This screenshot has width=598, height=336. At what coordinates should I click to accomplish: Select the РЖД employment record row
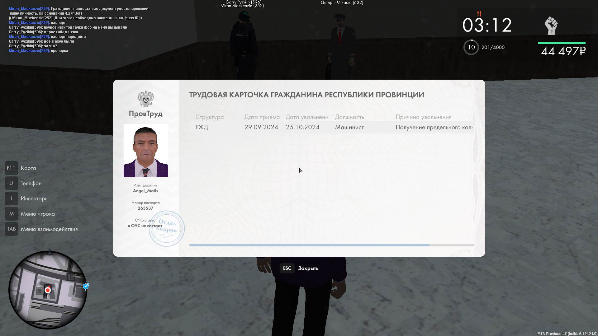click(x=331, y=127)
